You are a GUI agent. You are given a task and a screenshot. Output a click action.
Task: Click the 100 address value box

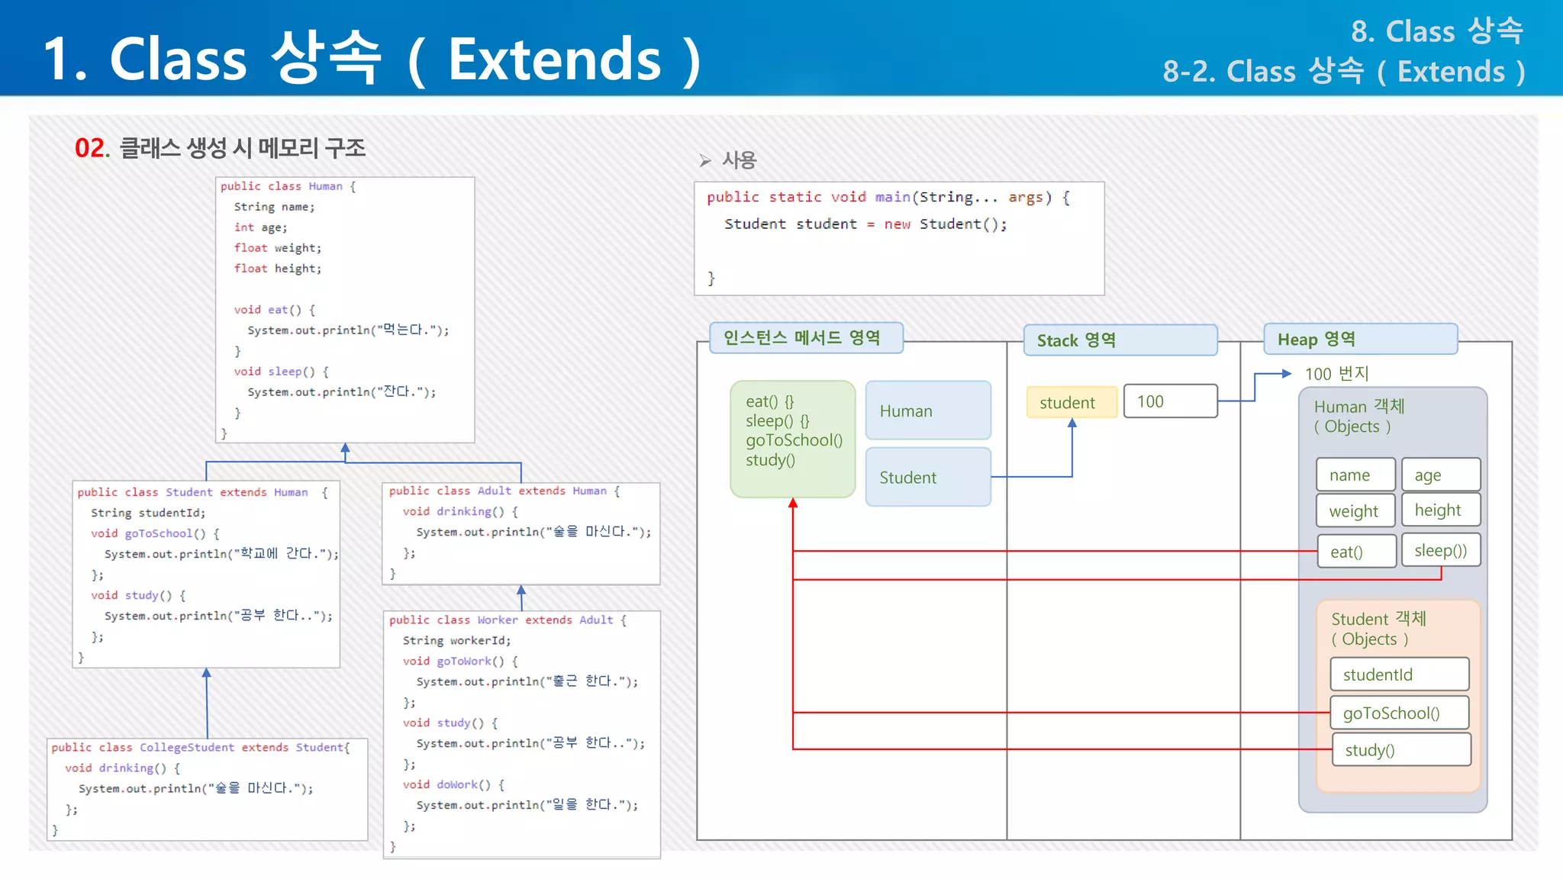coord(1170,401)
